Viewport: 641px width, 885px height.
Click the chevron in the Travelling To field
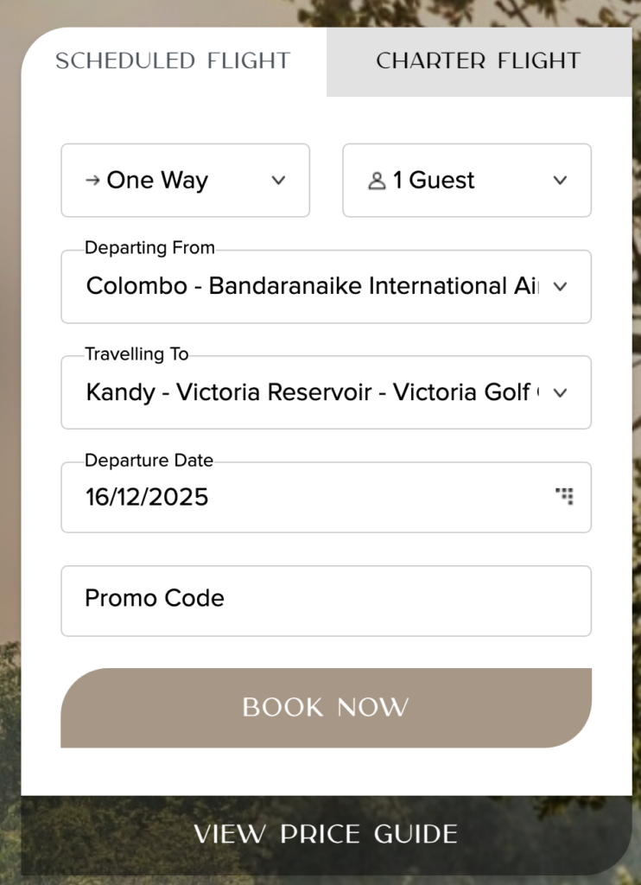[x=560, y=393]
